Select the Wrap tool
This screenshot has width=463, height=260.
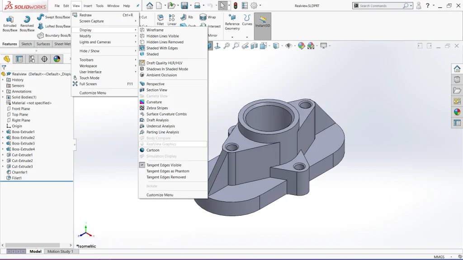[208, 17]
